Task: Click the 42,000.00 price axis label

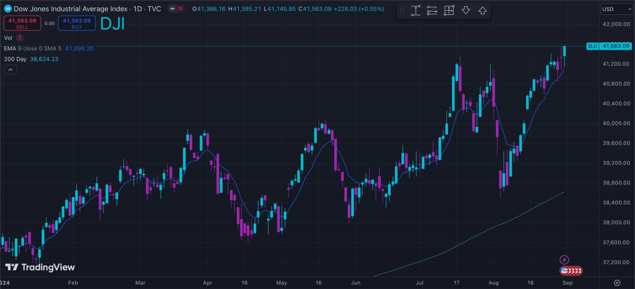Action: coord(616,24)
